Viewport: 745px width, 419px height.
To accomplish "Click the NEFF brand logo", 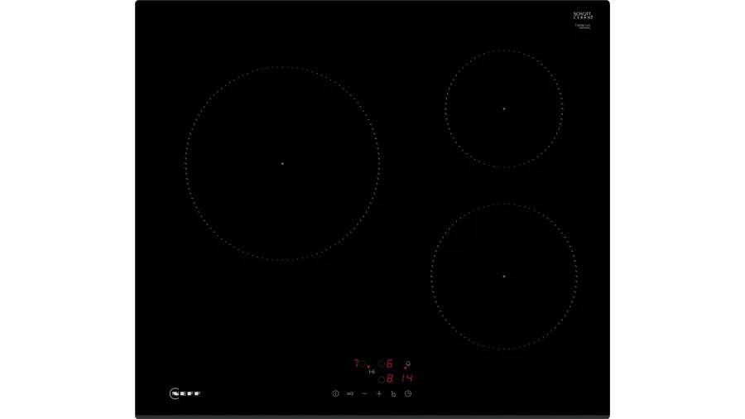I will click(185, 394).
